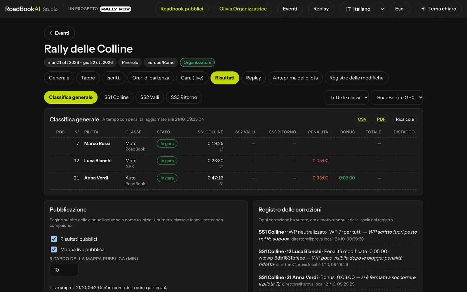This screenshot has width=467, height=292.
Task: Click the Rally POV logo
Action: point(116,9)
